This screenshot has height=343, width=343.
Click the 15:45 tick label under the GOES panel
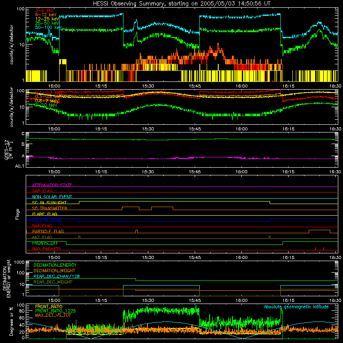[195, 172]
